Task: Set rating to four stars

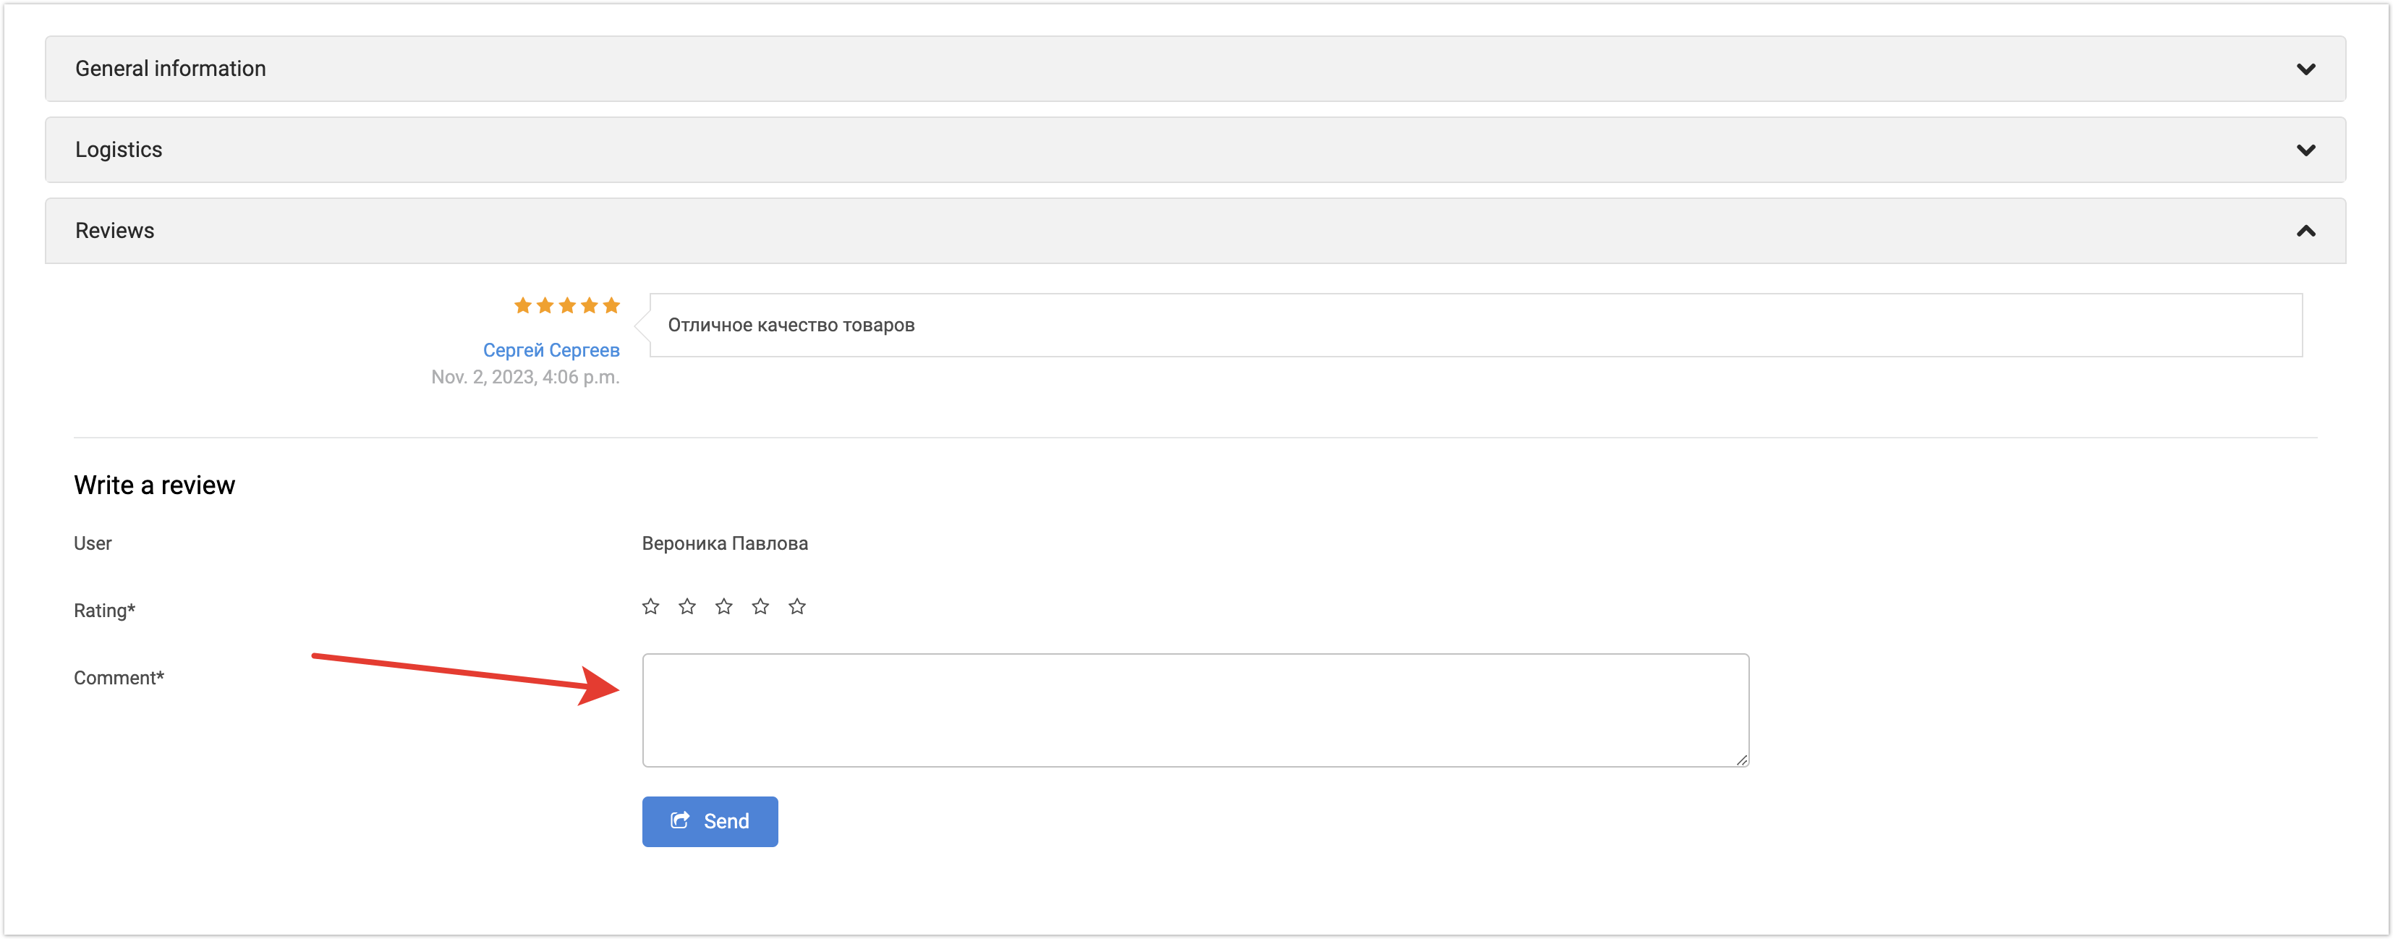Action: coord(761,606)
